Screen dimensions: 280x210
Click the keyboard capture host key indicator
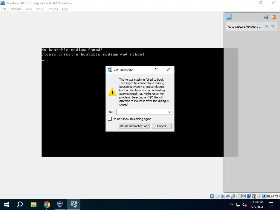coord(264,196)
